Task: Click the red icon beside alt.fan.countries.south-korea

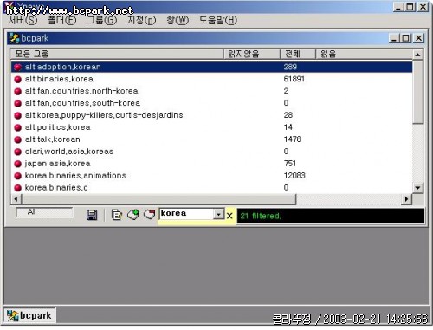Action: pos(18,103)
